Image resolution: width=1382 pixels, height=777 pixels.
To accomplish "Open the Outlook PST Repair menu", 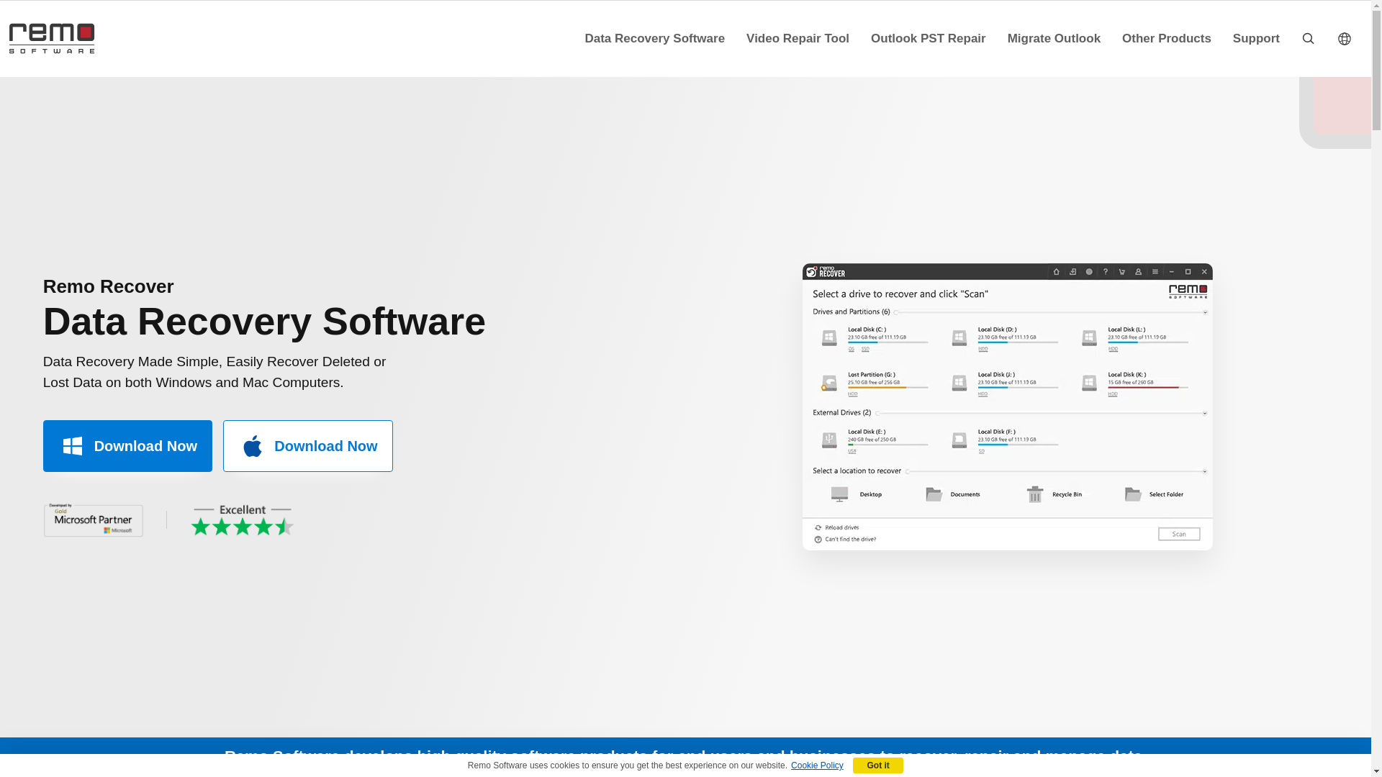I will tap(928, 38).
